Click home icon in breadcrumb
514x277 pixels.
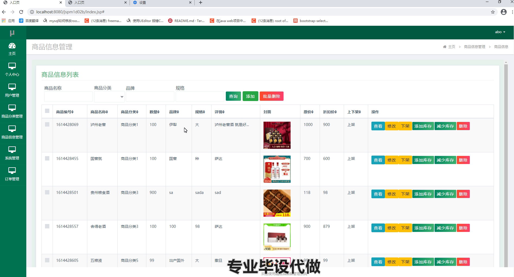pos(445,47)
